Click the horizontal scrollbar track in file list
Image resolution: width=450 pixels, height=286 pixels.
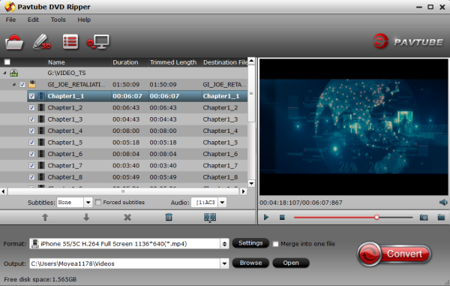[x=123, y=191]
